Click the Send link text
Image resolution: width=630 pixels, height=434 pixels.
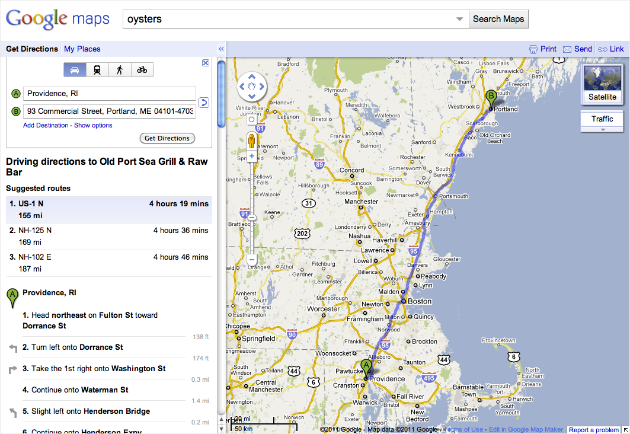(583, 49)
